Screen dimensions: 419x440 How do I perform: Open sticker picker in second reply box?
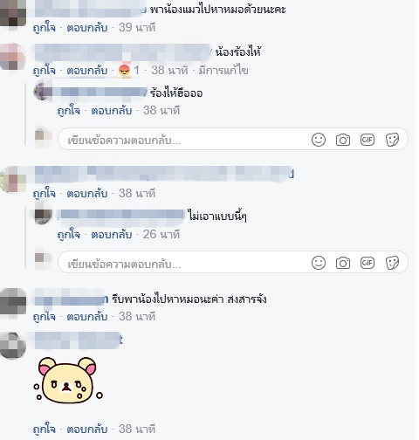[392, 264]
